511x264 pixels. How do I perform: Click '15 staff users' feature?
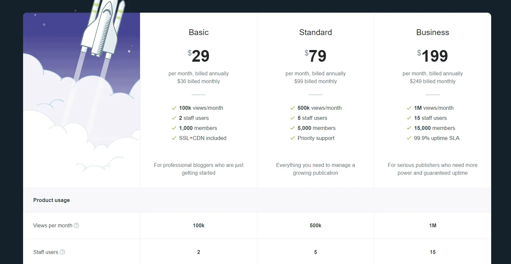click(430, 118)
